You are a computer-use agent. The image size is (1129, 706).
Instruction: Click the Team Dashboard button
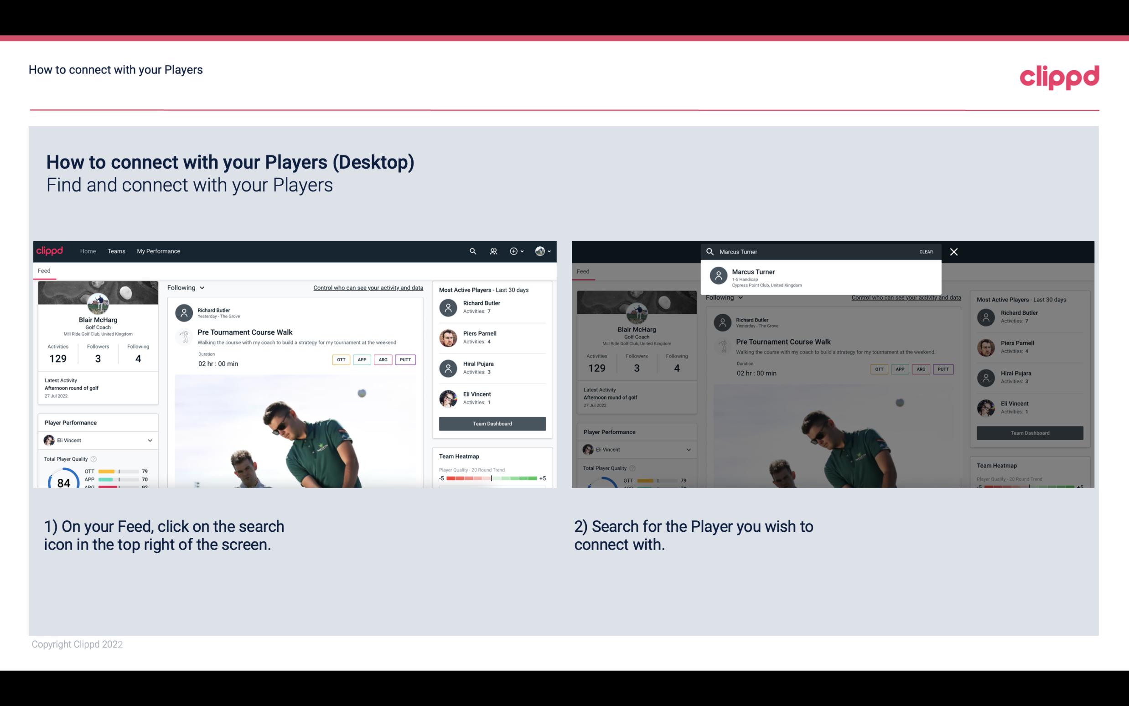[x=492, y=423]
